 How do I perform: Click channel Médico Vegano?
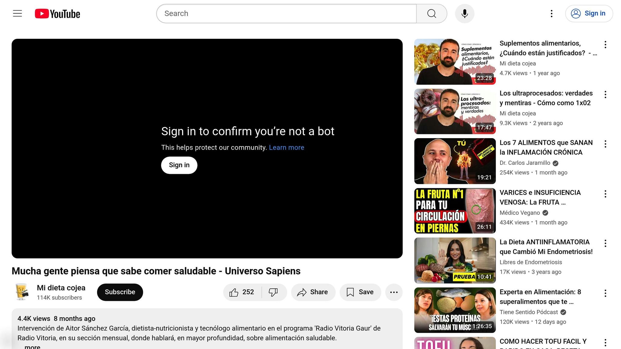pyautogui.click(x=520, y=213)
